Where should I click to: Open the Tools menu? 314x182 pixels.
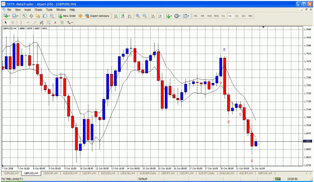pyautogui.click(x=49, y=10)
